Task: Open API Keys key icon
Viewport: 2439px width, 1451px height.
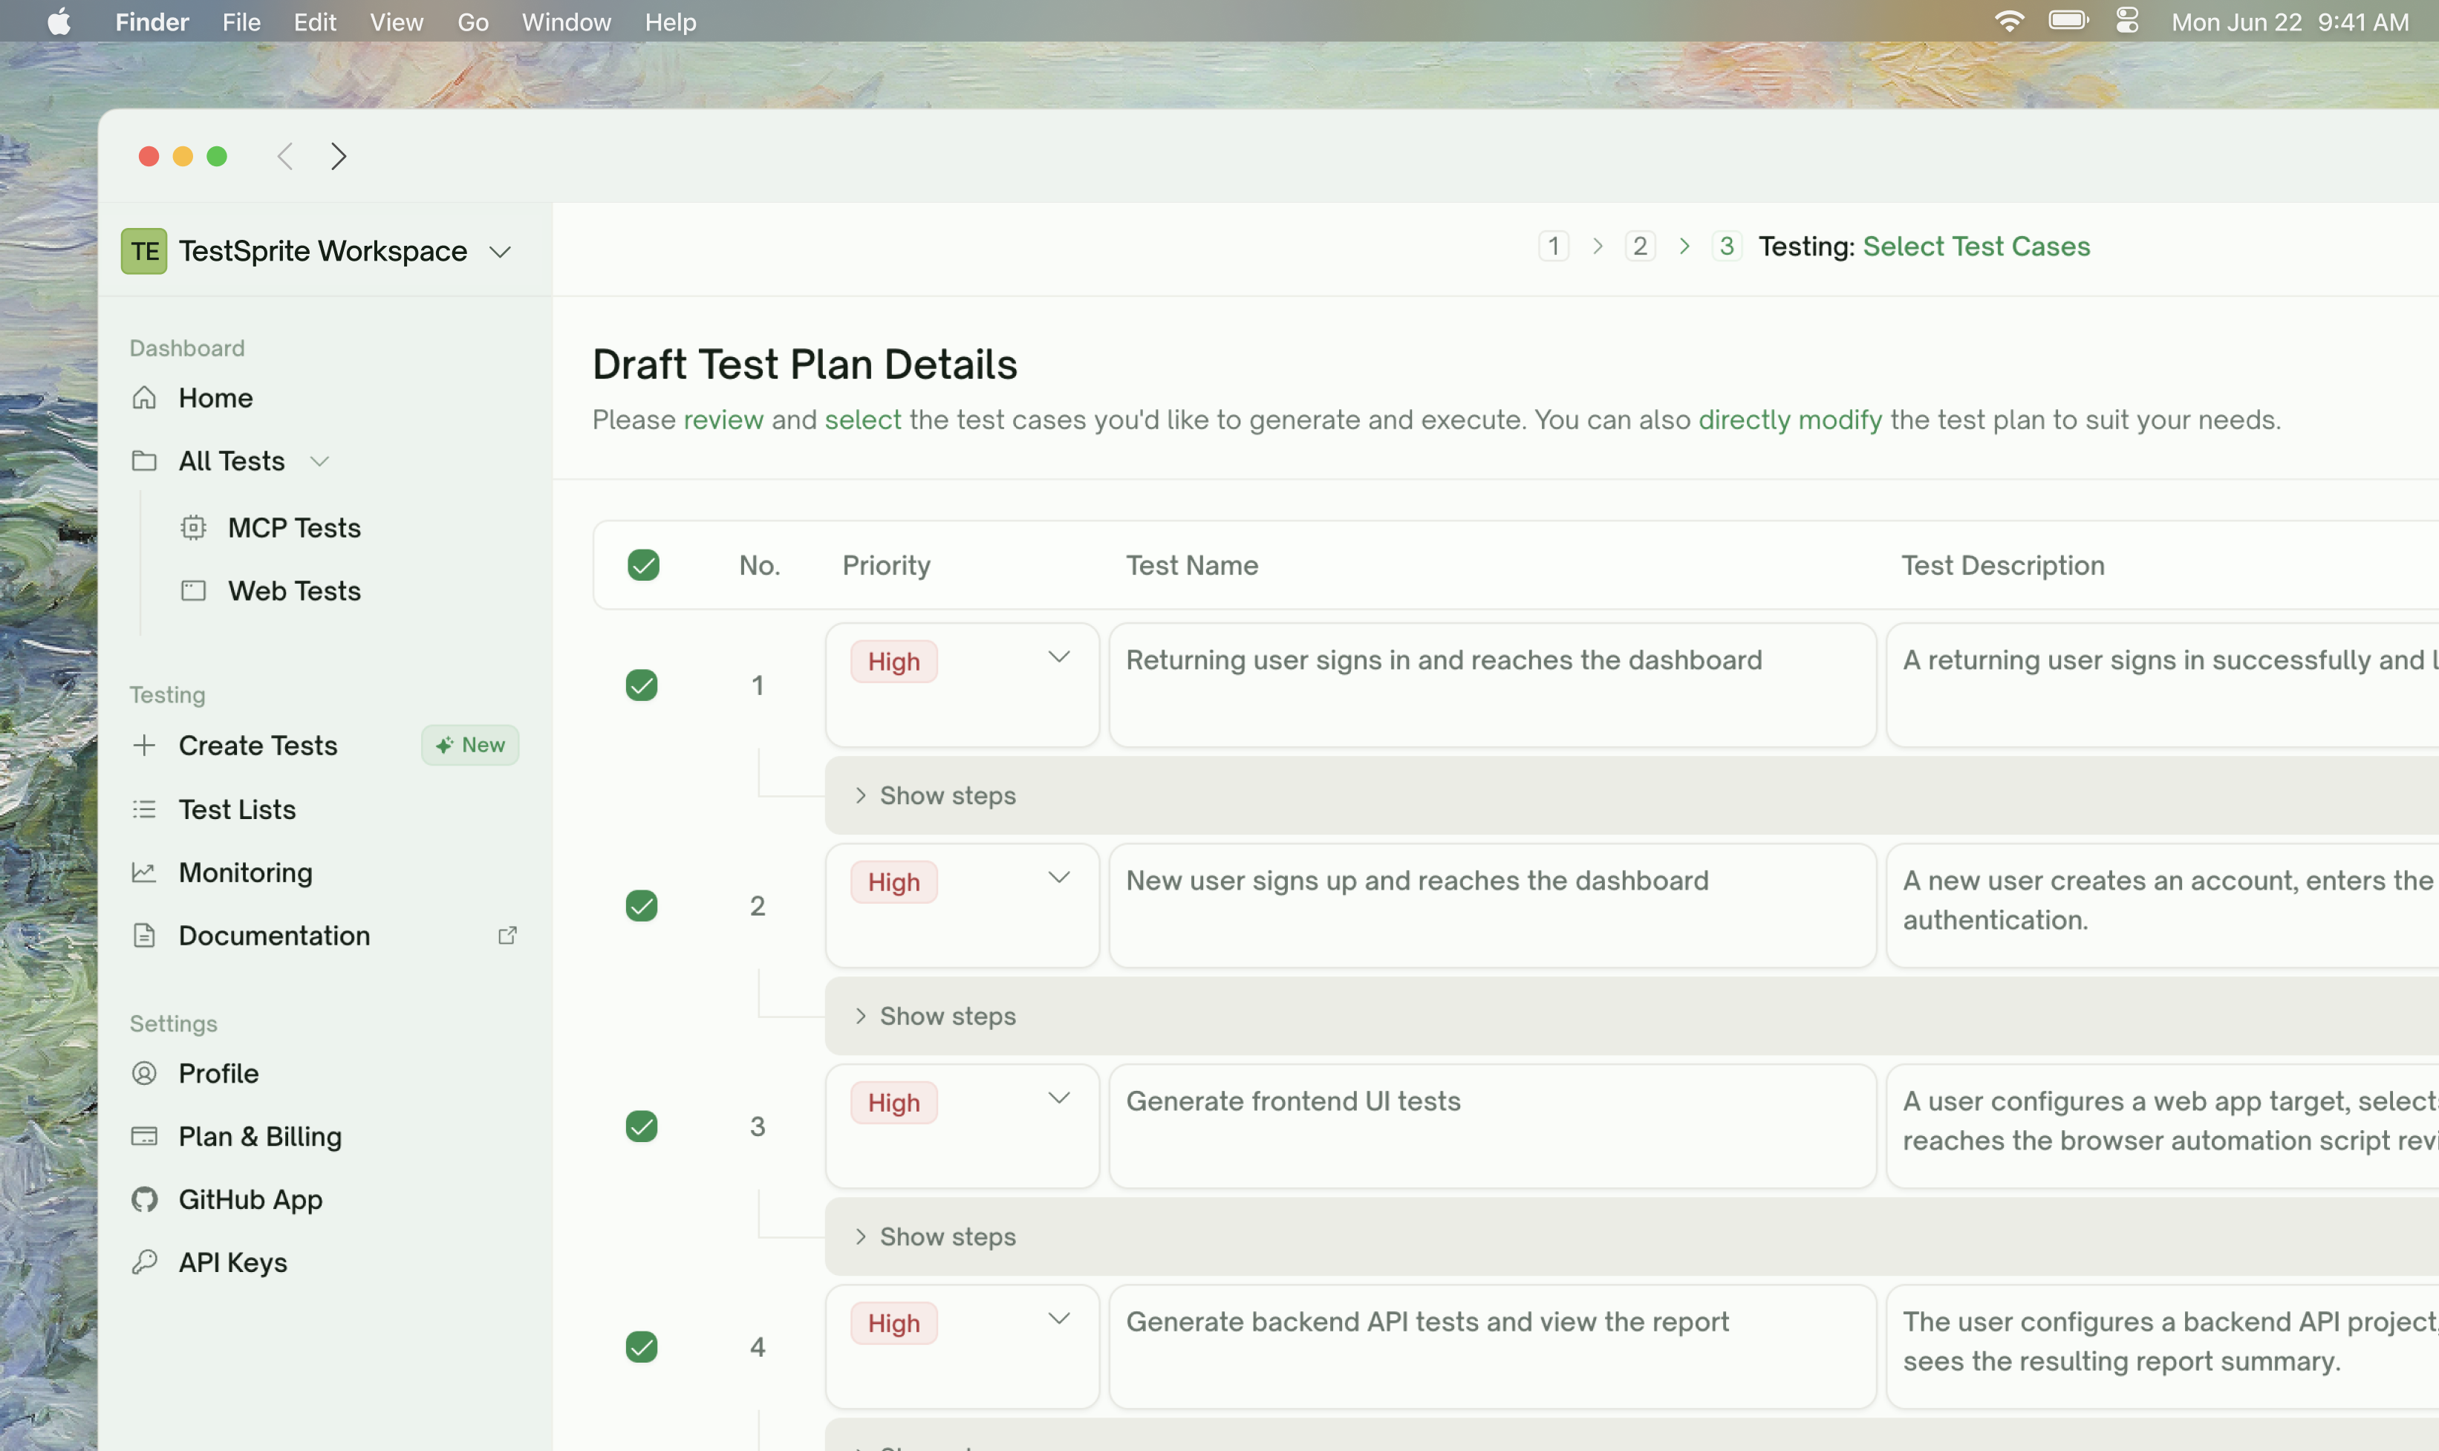Action: point(144,1262)
